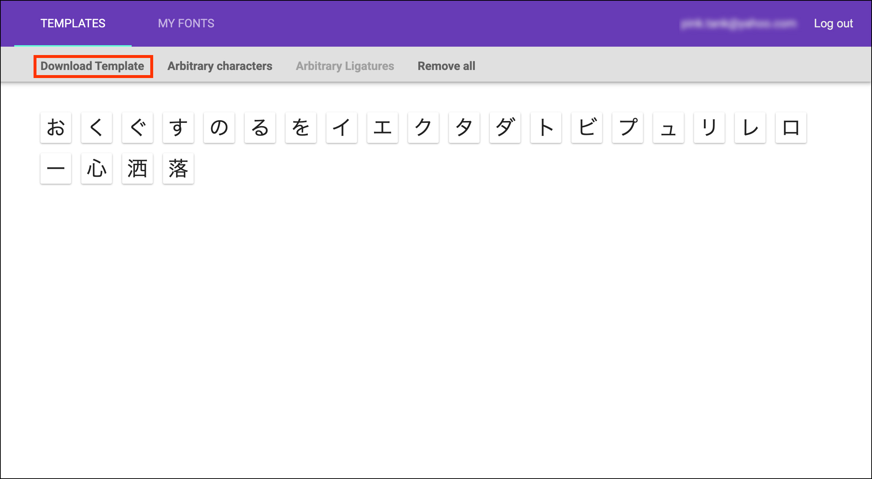Click the の character tile
The height and width of the screenshot is (479, 872).
219,128
